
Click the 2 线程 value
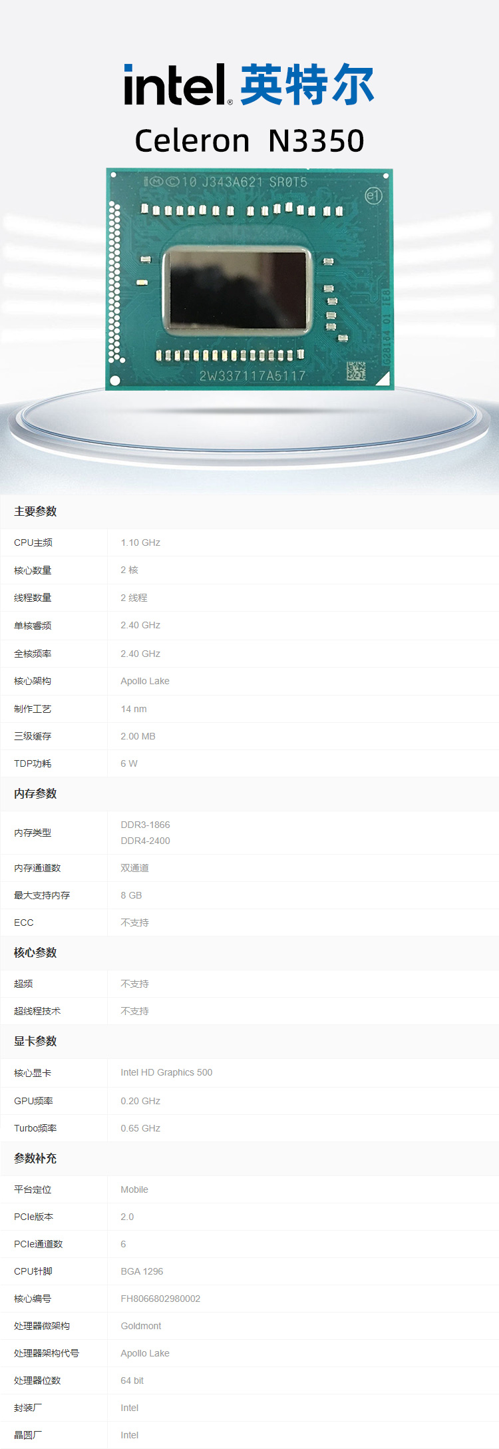coord(134,598)
